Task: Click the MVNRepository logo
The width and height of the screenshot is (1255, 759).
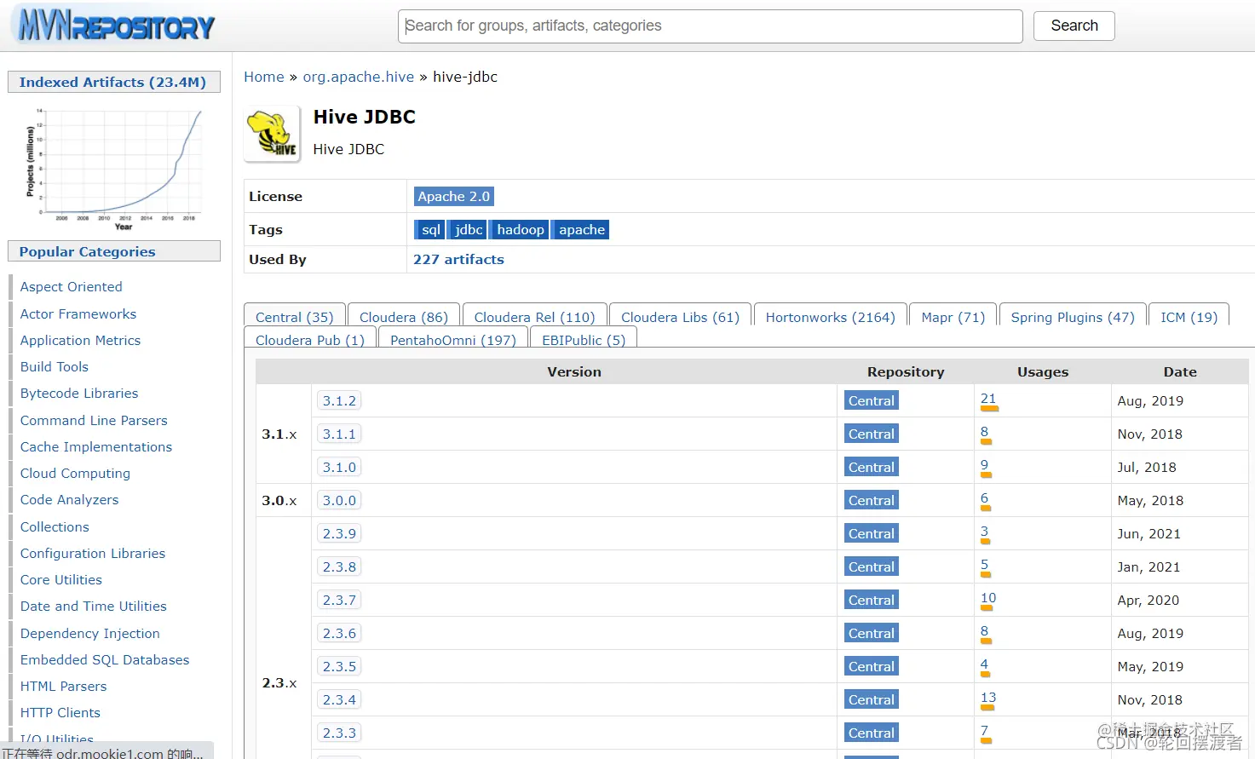Action: pos(116,26)
